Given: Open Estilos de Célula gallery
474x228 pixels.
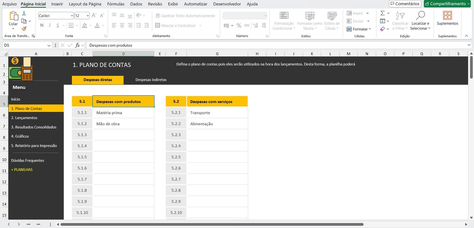Looking at the screenshot, I should click(332, 21).
